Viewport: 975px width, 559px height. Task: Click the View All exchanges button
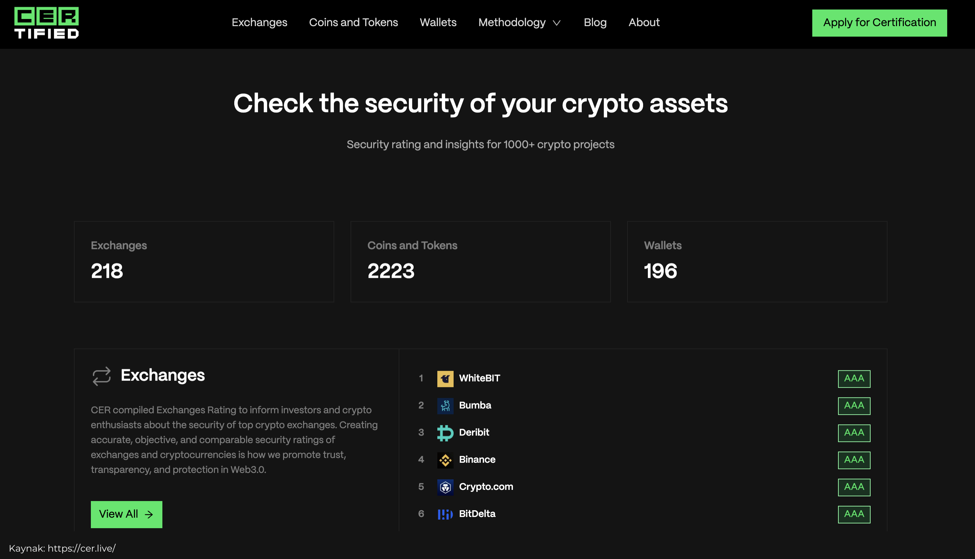(126, 514)
